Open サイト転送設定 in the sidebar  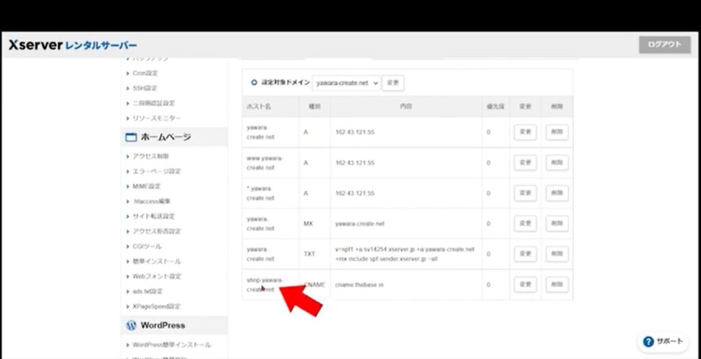[x=153, y=217]
